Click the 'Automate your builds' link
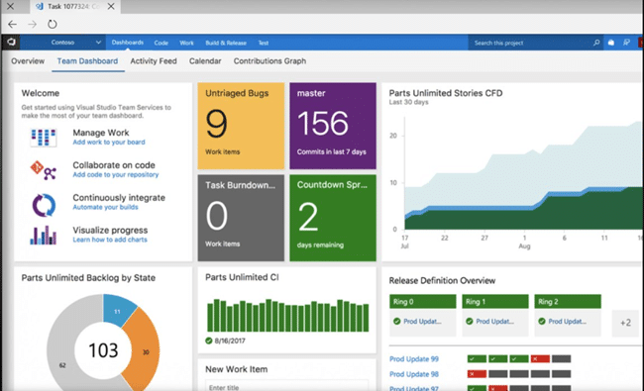This screenshot has height=391, width=644. click(x=106, y=207)
